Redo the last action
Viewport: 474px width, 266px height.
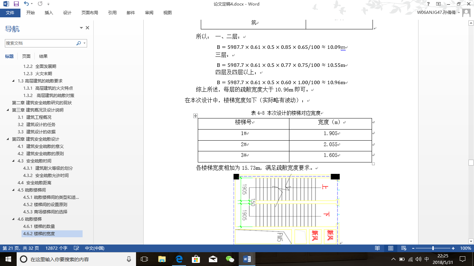tap(40, 4)
